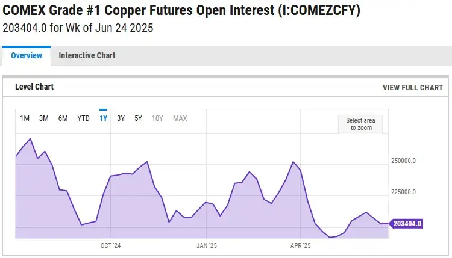Switch to the Overview tab
Screen dimensions: 452x258
click(x=27, y=55)
